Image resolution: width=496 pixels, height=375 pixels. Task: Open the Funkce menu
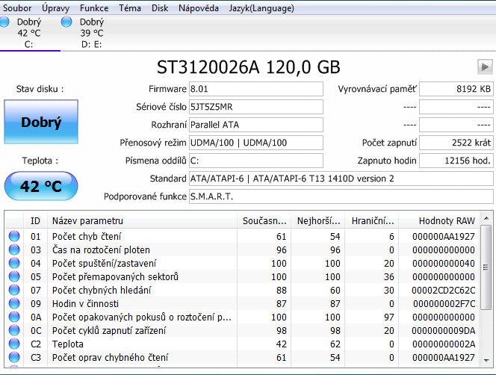[94, 8]
